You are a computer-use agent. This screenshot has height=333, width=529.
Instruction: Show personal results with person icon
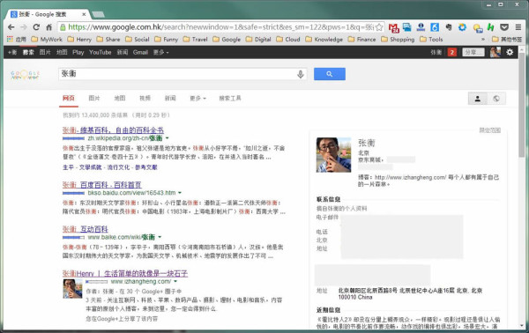click(478, 99)
